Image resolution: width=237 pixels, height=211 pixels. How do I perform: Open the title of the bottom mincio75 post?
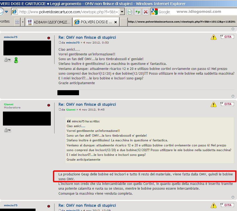87,205
